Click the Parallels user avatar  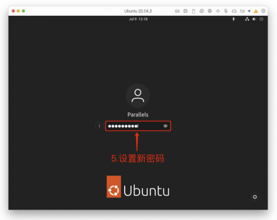[x=138, y=96]
